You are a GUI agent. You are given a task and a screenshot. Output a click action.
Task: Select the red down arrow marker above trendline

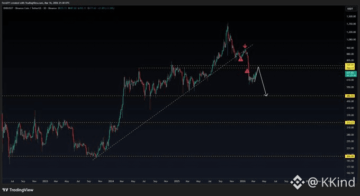click(245, 46)
